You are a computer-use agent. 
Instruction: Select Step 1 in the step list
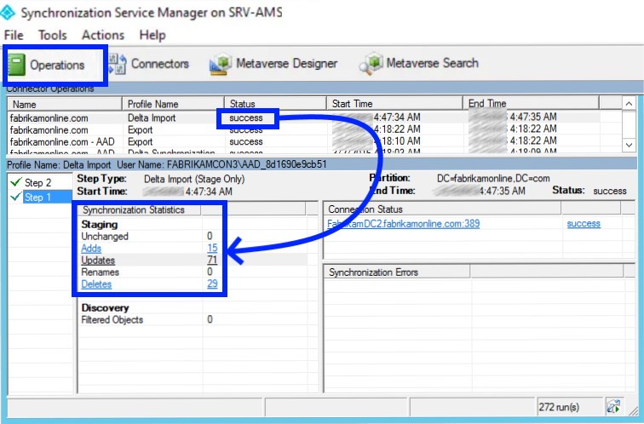coord(37,198)
